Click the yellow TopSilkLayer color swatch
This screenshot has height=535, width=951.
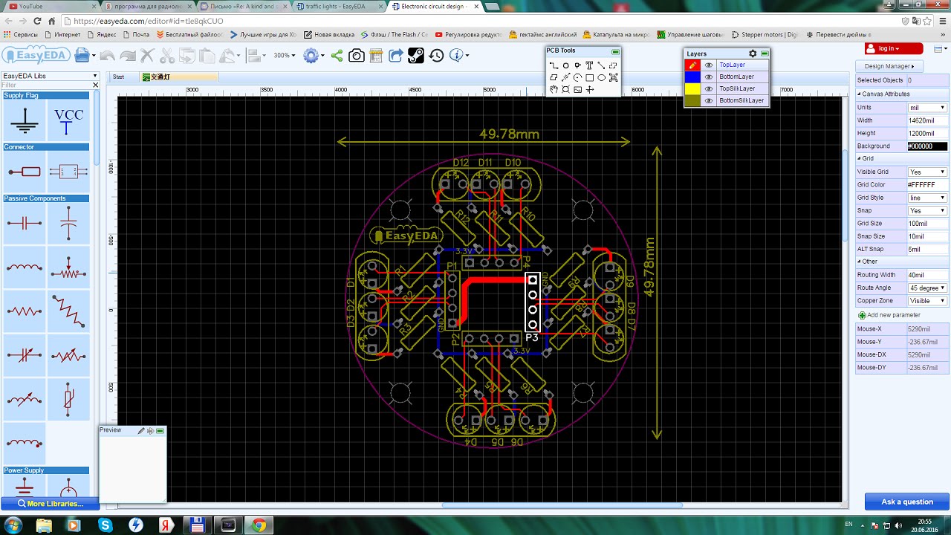pos(692,88)
